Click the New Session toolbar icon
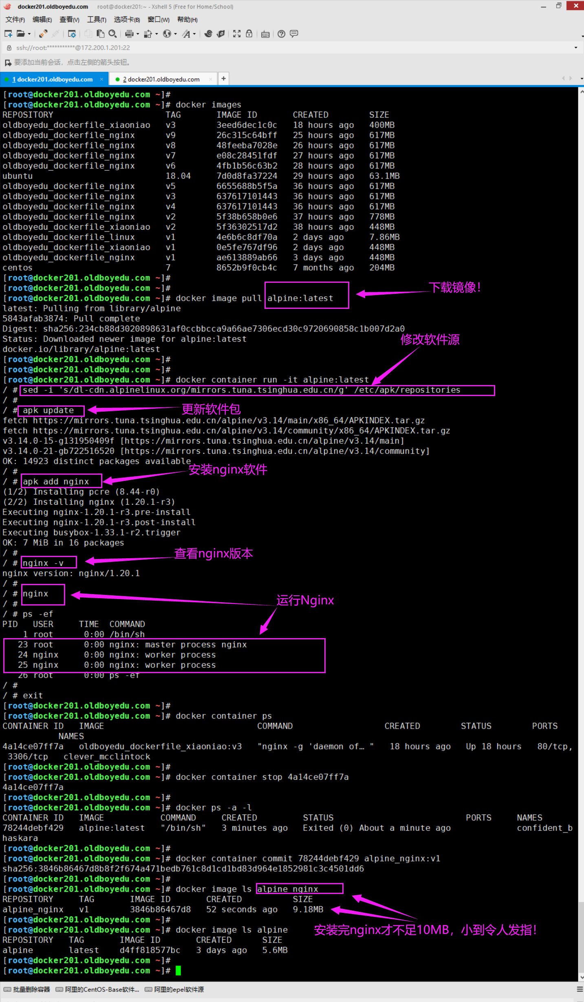Screen dimensions: 584x1002 tap(8, 34)
